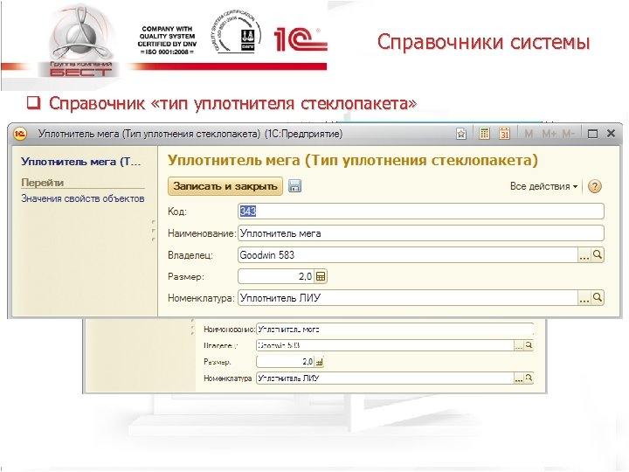Click the Справочник «тип уплотнителя стеклопакета» heading

tap(232, 103)
